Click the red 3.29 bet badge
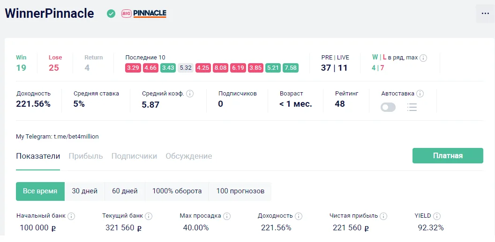The image size is (495, 242). [133, 68]
